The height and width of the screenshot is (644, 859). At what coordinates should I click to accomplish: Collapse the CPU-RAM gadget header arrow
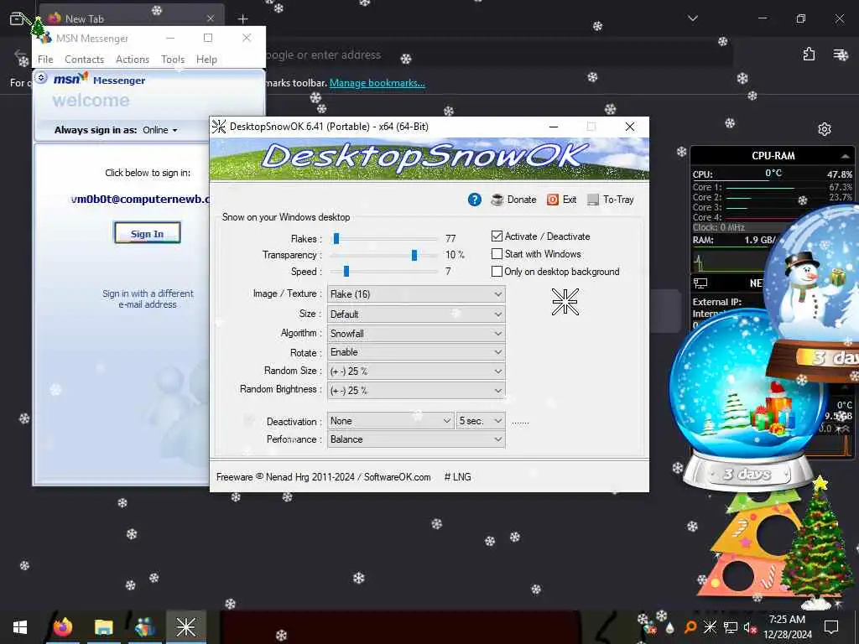(845, 156)
